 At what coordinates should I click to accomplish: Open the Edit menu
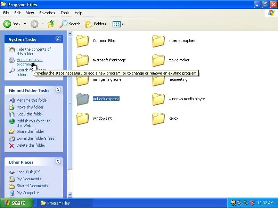[17, 13]
